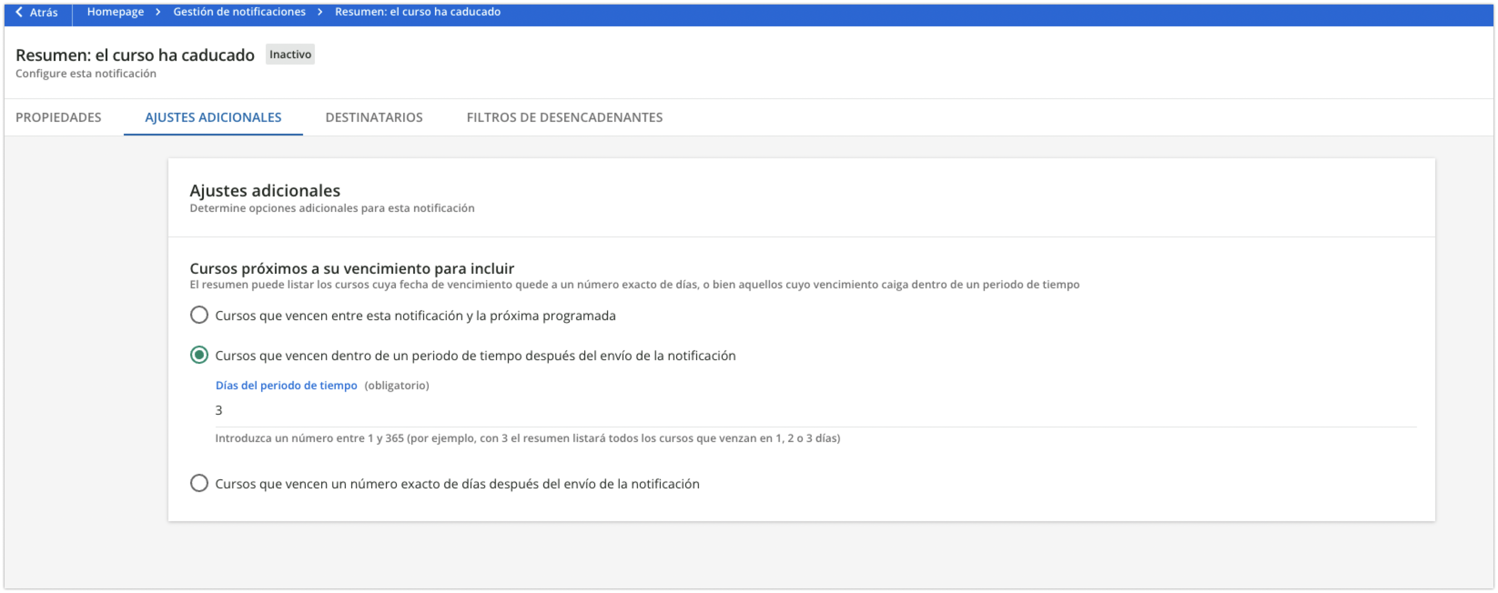
Task: Click the Inactivo status badge
Action: tap(290, 55)
